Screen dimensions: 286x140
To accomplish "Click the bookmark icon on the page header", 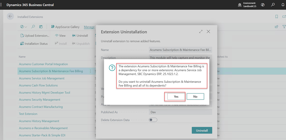I will (x=277, y=17).
